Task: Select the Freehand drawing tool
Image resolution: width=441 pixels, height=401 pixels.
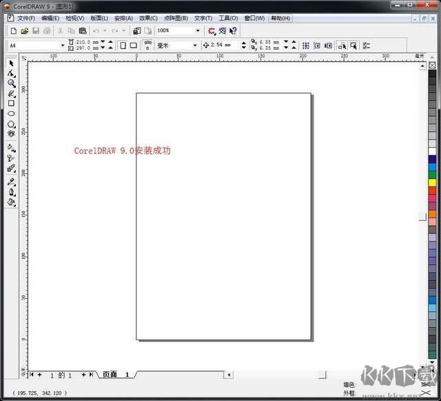Action: pos(11,94)
